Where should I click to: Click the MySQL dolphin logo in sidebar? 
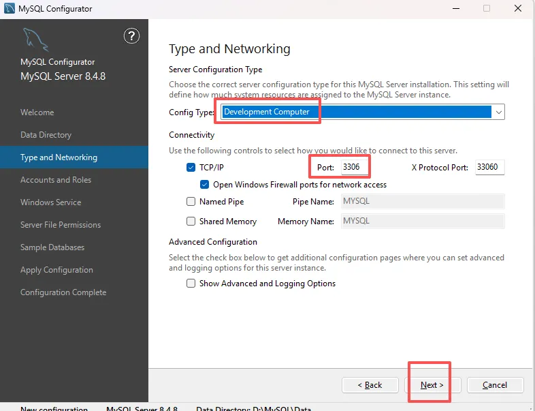click(35, 40)
